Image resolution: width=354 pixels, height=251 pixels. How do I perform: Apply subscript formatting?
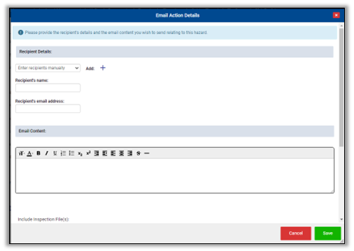click(80, 153)
